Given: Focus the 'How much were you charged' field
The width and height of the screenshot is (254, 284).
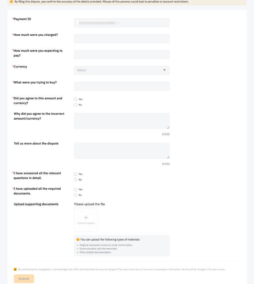Looking at the screenshot, I should pyautogui.click(x=122, y=39).
